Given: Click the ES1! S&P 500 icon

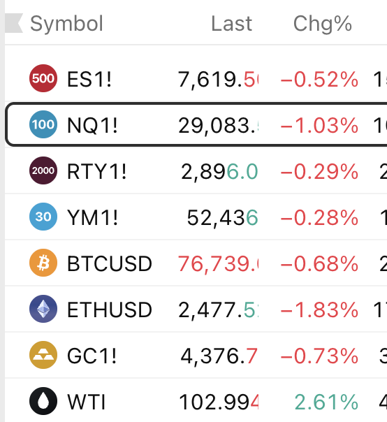Looking at the screenshot, I should click(x=43, y=78).
